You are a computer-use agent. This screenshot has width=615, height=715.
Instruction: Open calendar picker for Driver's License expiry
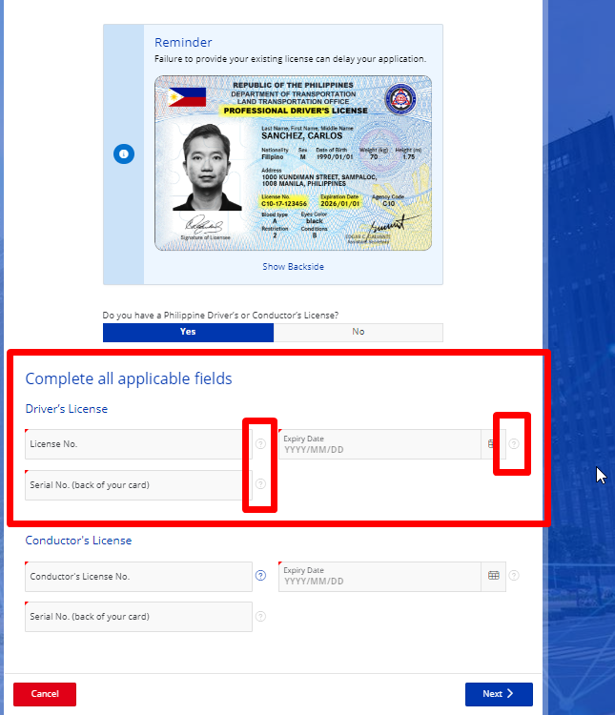pyautogui.click(x=492, y=444)
